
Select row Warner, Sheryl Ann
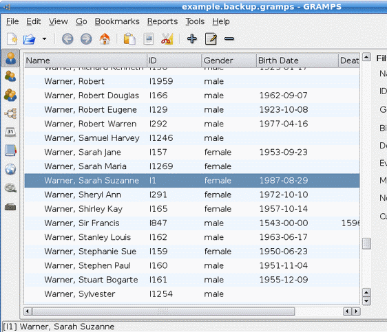pyautogui.click(x=191, y=195)
